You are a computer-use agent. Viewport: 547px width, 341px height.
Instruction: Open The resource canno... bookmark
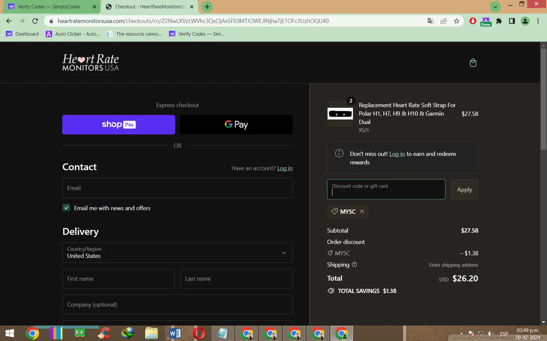[x=135, y=34]
